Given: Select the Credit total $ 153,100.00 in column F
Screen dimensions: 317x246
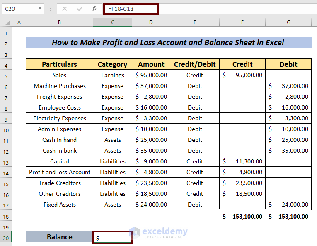Looking at the screenshot, I should click(242, 217).
